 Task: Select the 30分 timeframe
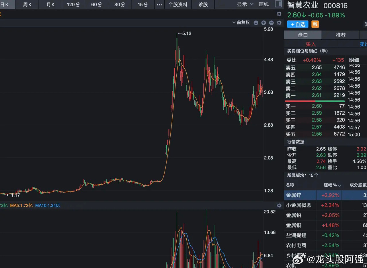(x=120, y=4)
